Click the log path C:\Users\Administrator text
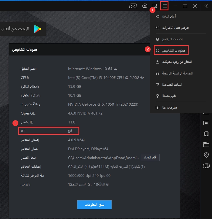This screenshot has width=212, height=219. (x=104, y=158)
